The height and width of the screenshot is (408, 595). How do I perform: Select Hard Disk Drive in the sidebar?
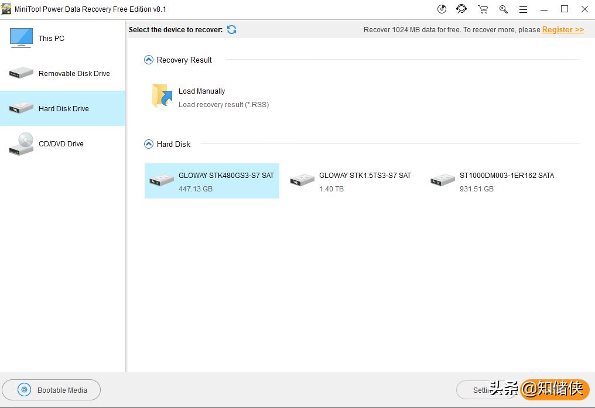click(63, 108)
